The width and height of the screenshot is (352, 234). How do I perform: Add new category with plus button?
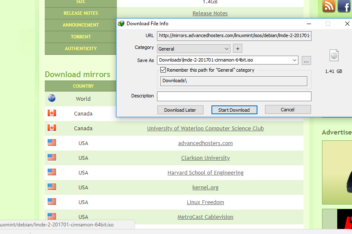point(238,48)
